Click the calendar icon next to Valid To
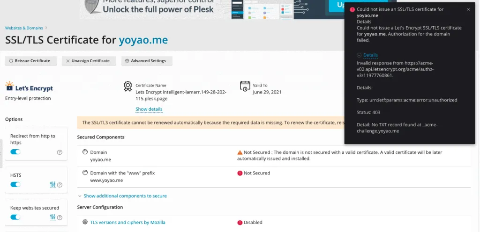The image size is (480, 232). pyautogui.click(x=245, y=86)
